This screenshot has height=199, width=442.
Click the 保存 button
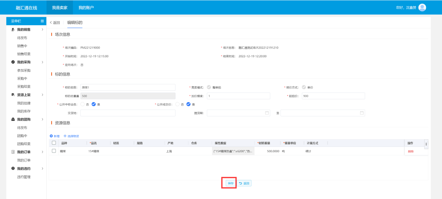(231, 183)
